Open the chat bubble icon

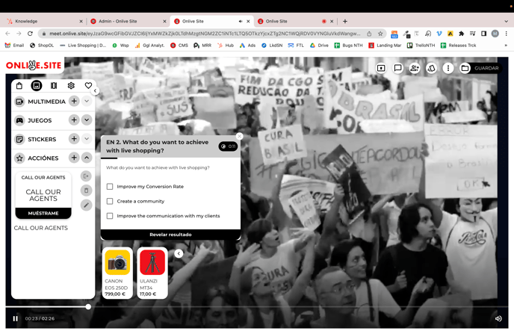(398, 68)
